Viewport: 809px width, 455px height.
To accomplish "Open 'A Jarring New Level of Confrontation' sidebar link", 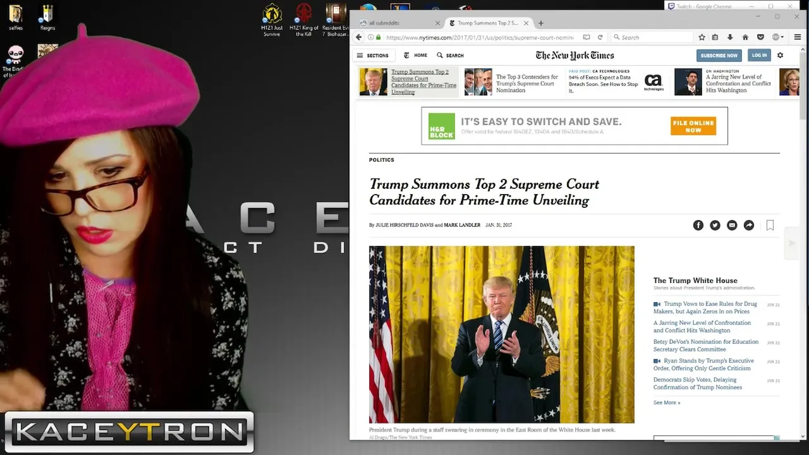I will pyautogui.click(x=702, y=327).
